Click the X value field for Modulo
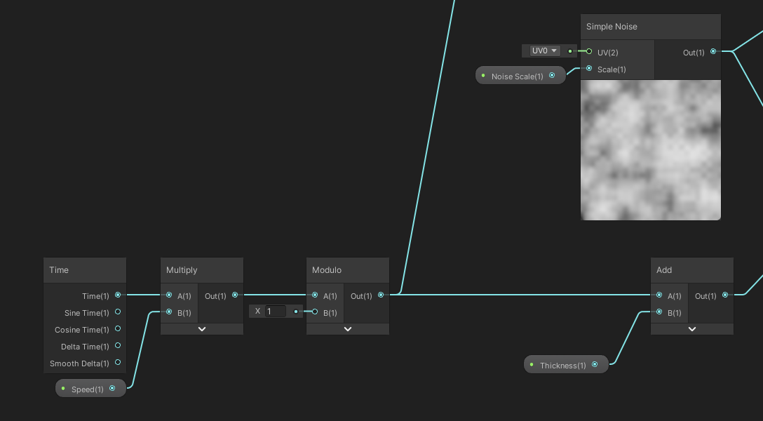763x421 pixels. (x=275, y=311)
